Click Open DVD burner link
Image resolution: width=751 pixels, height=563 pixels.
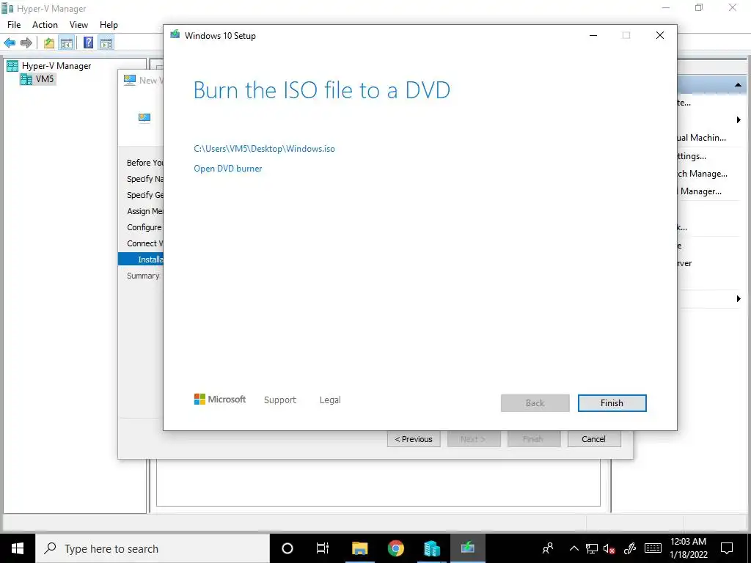click(228, 169)
